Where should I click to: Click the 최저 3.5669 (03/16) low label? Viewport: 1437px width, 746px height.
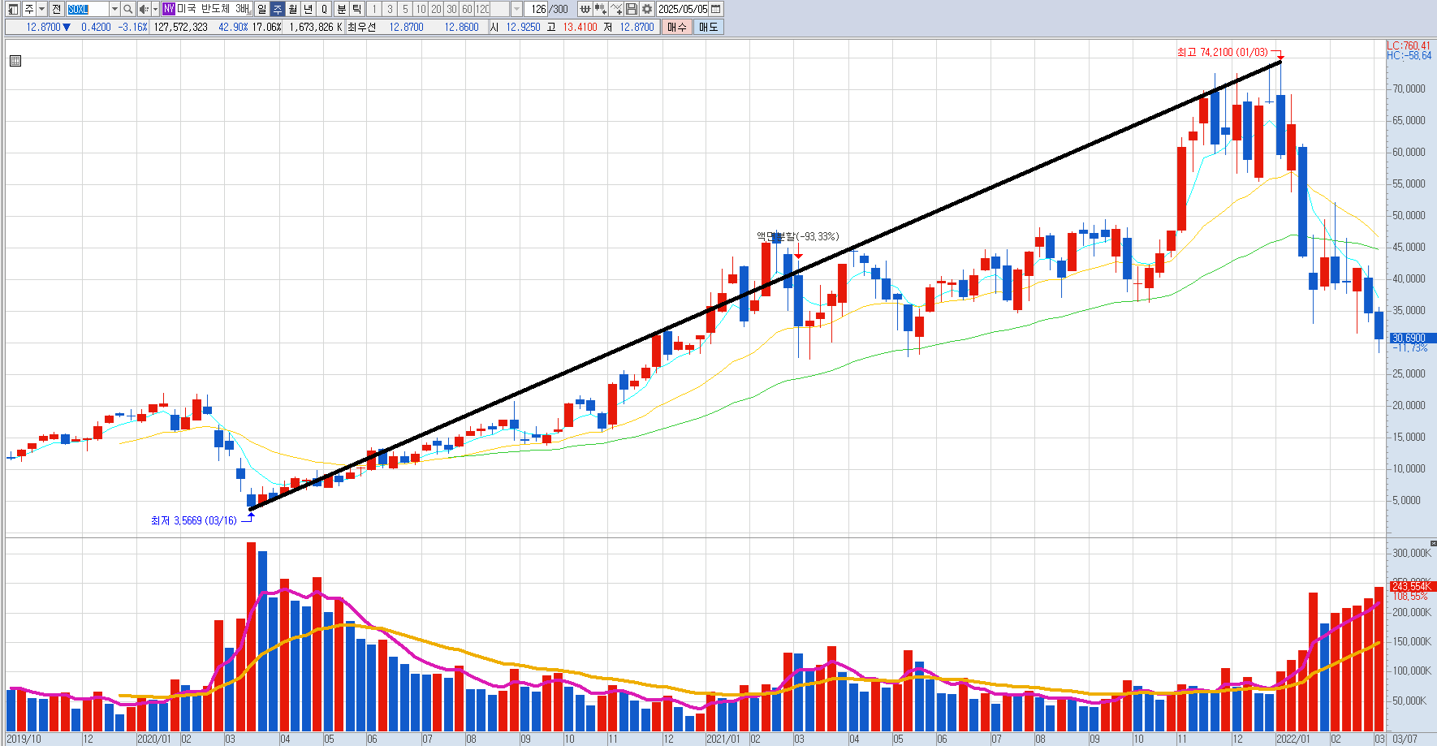click(194, 520)
